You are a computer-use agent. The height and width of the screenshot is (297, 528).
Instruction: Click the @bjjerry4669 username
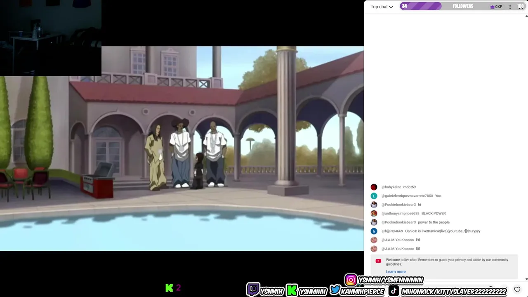(x=392, y=231)
